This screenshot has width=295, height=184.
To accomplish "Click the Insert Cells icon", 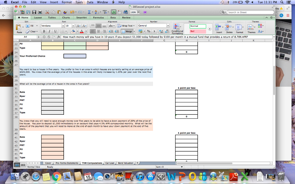I will pyautogui.click(x=218, y=28).
